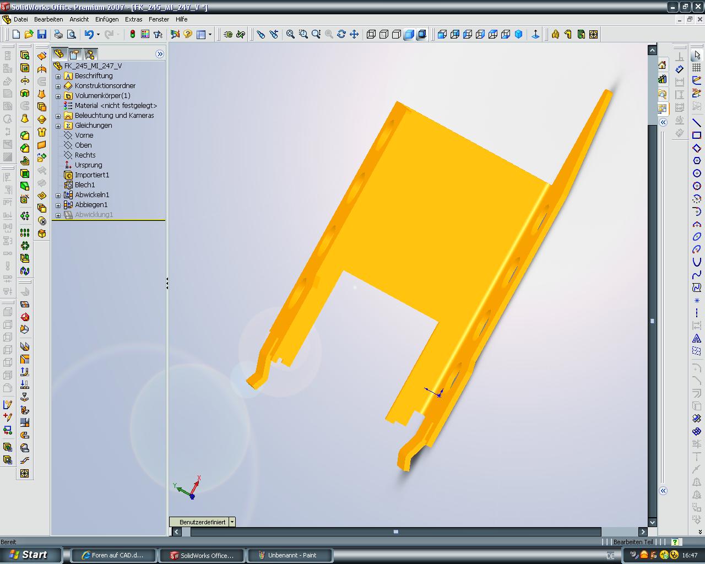This screenshot has height=564, width=705.
Task: Toggle Hidden Lines Visible display
Action: click(x=384, y=34)
